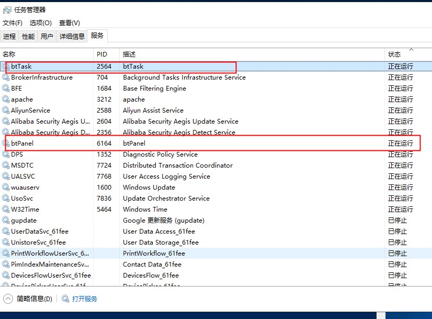This screenshot has height=319, width=432.
Task: Click the PrintWorkflow_61fee description
Action: pyautogui.click(x=154, y=254)
